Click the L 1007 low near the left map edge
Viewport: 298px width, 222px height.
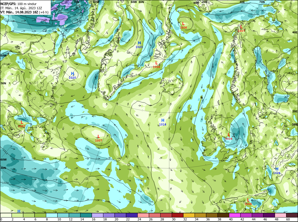pos(22,124)
